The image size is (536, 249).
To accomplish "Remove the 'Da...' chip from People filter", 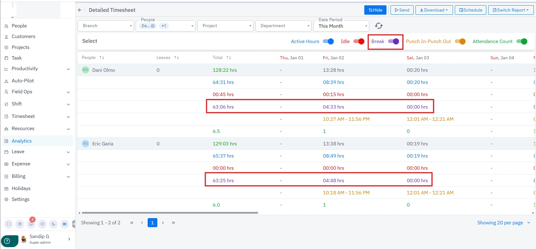I will [153, 26].
